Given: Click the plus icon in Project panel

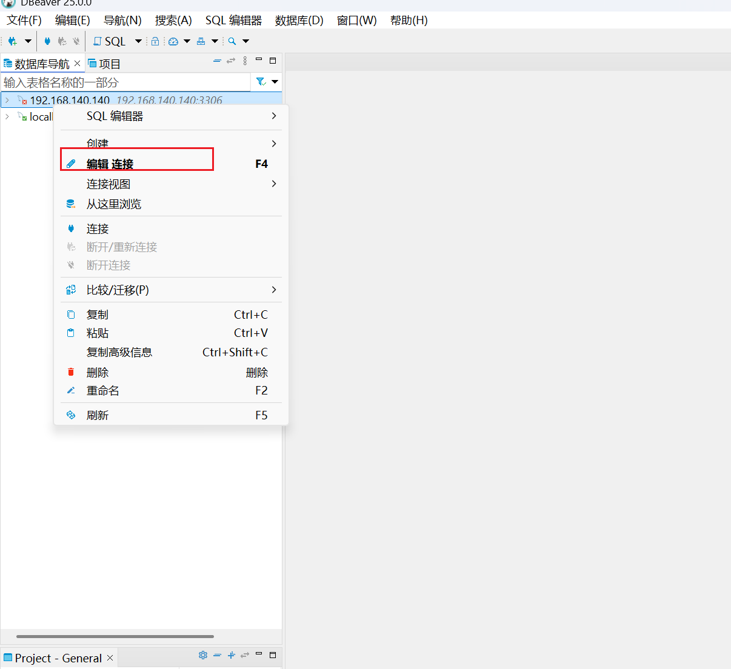Looking at the screenshot, I should (x=231, y=655).
